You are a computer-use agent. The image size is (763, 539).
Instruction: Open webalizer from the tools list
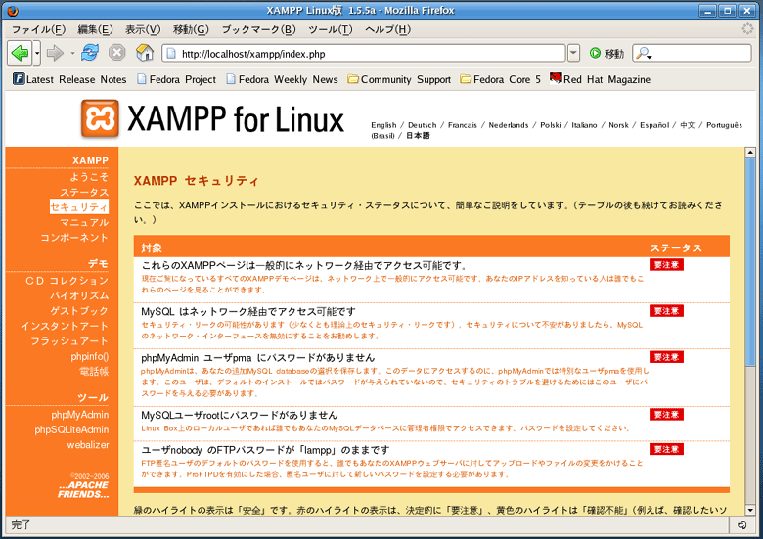point(88,445)
